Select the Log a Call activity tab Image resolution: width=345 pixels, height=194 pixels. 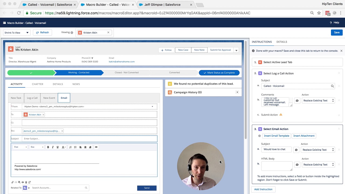pyautogui.click(x=32, y=98)
